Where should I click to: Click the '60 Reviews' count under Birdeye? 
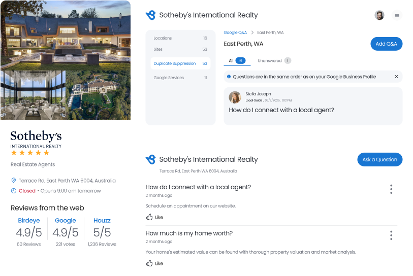29,244
